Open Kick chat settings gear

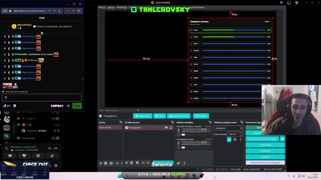click(68, 106)
